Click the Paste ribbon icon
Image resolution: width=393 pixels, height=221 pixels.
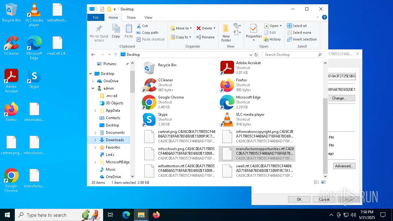pos(129,31)
